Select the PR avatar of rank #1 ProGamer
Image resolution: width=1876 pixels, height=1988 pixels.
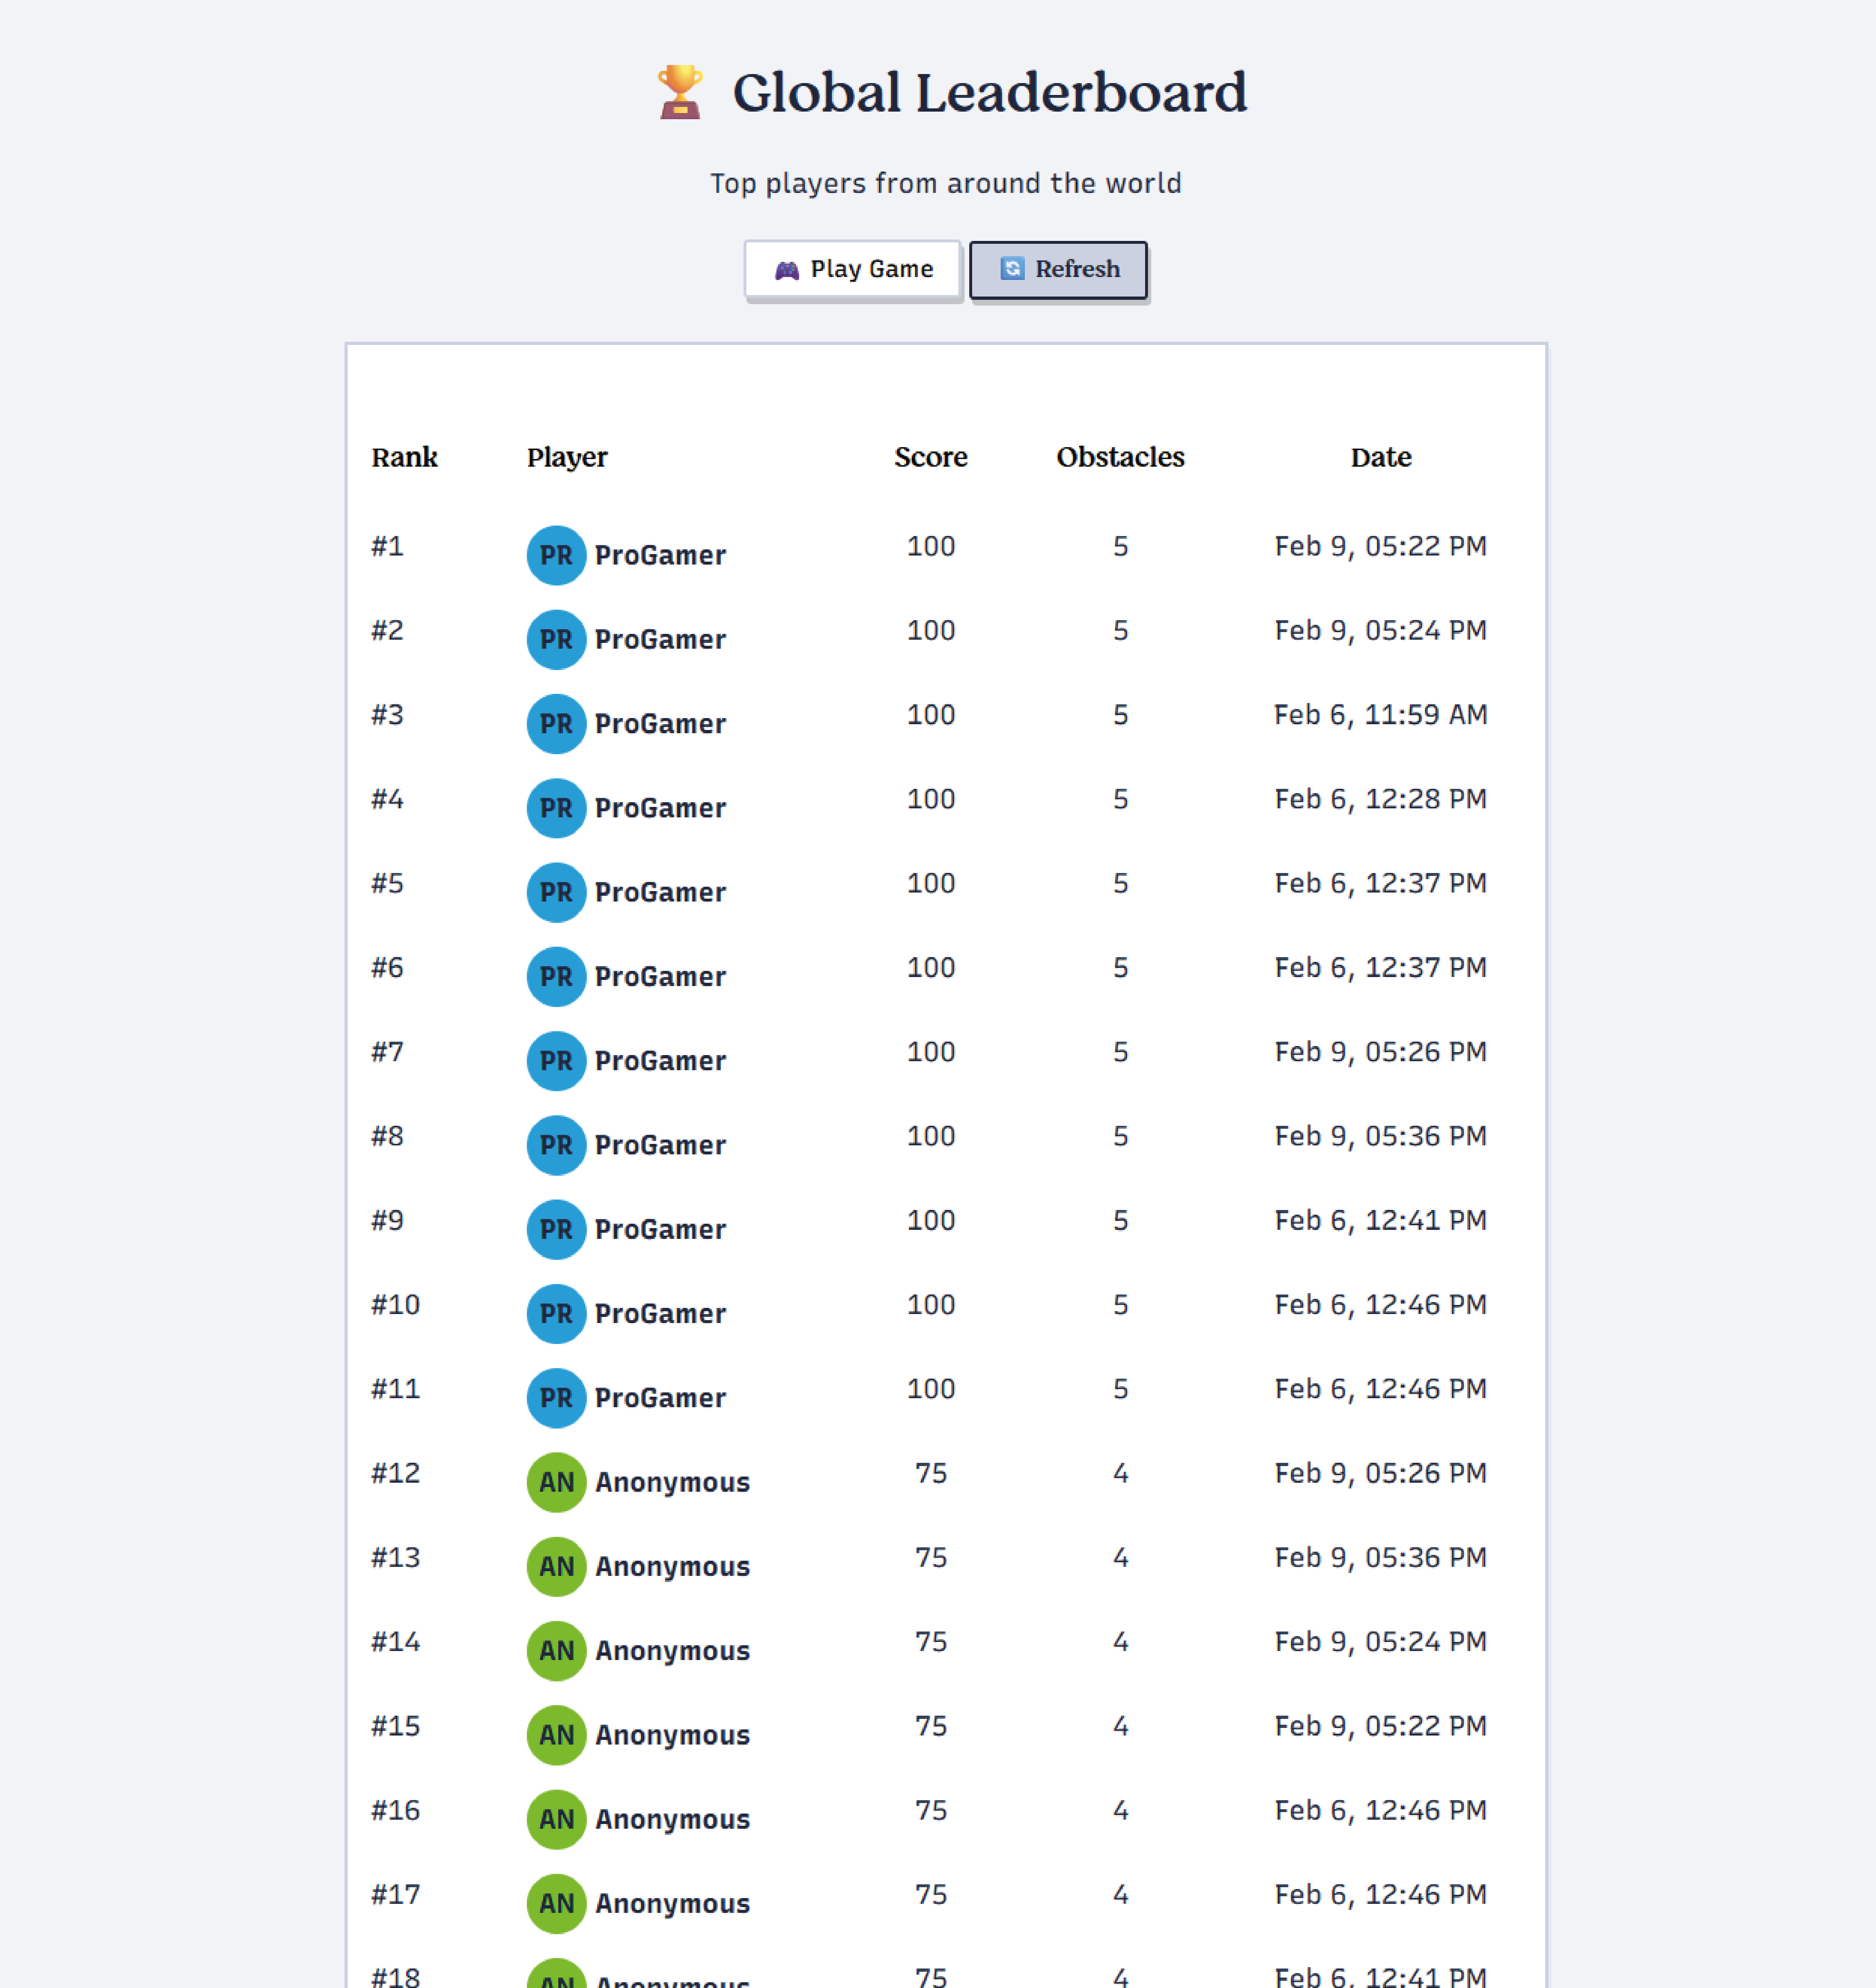(556, 555)
